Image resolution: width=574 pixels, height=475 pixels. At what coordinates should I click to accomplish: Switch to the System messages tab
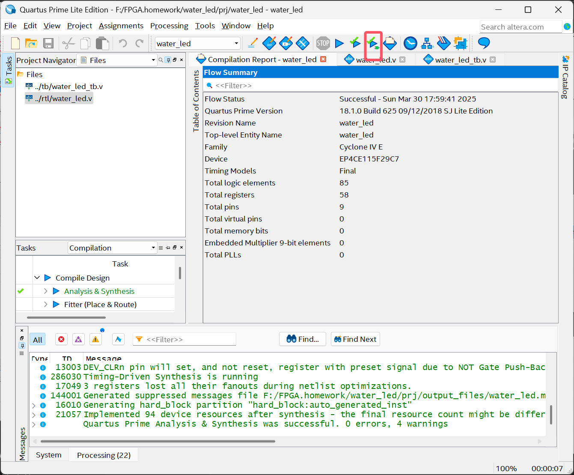[49, 455]
